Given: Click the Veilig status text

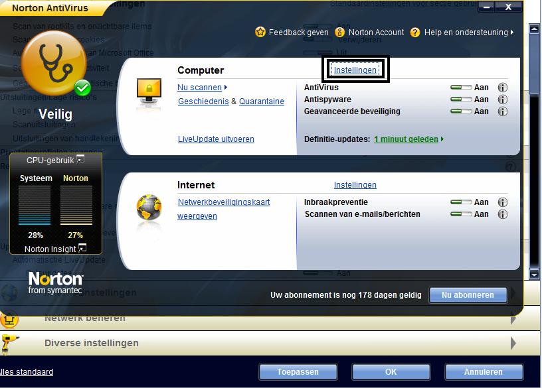Looking at the screenshot, I should point(55,114).
